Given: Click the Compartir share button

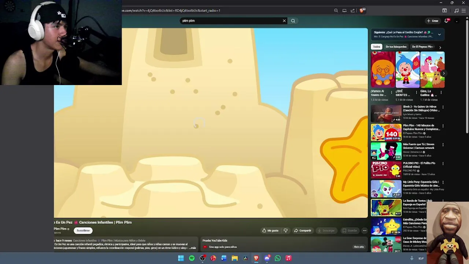Looking at the screenshot, I should 303,231.
